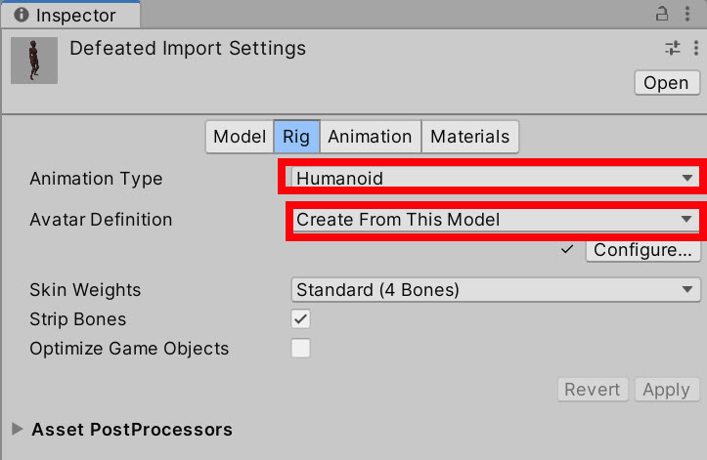Click the Configure... avatar button
This screenshot has height=460, width=707.
pyautogui.click(x=643, y=250)
